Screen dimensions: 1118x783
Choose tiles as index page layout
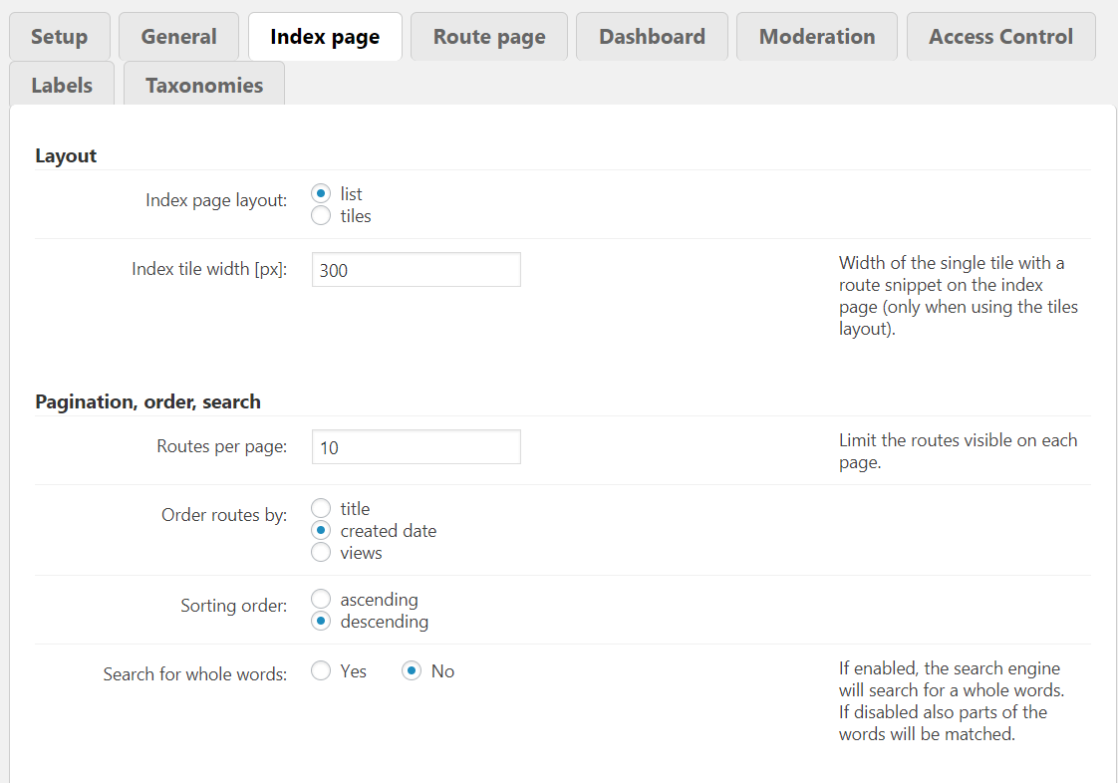point(321,216)
